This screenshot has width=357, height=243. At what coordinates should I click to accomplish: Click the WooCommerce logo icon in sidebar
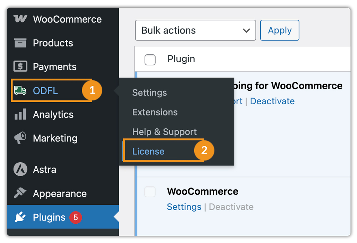tap(20, 19)
